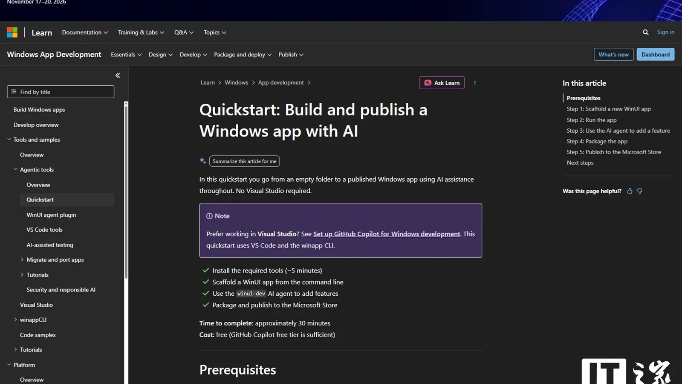
Task: Select Overview under Tools and samples
Action: tap(32, 155)
